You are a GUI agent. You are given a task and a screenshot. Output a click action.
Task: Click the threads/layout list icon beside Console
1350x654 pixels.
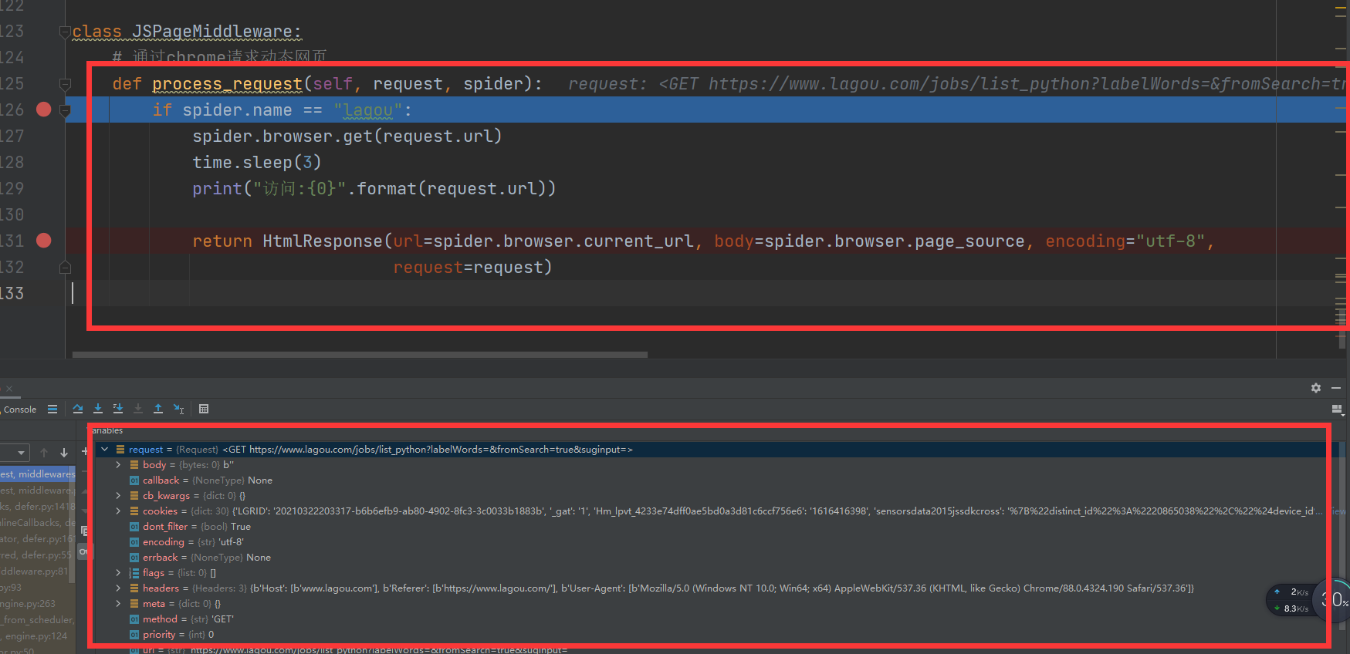(52, 409)
